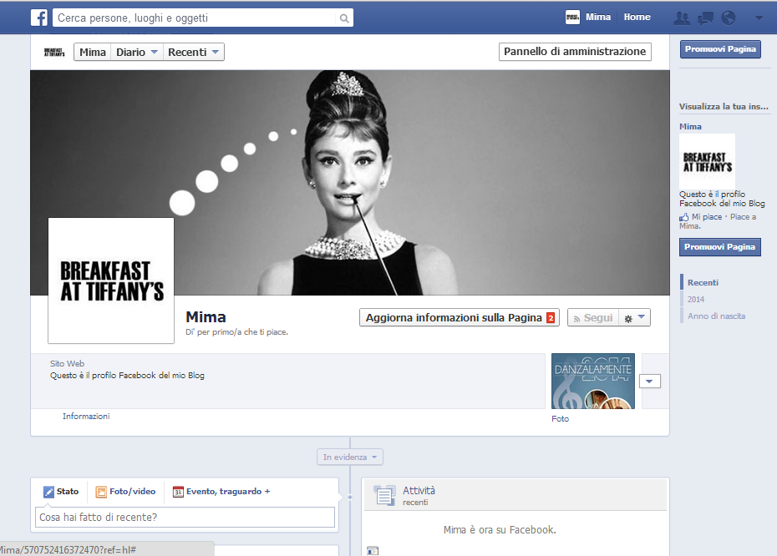
Task: Click Mima link in right sidebar
Action: point(690,127)
